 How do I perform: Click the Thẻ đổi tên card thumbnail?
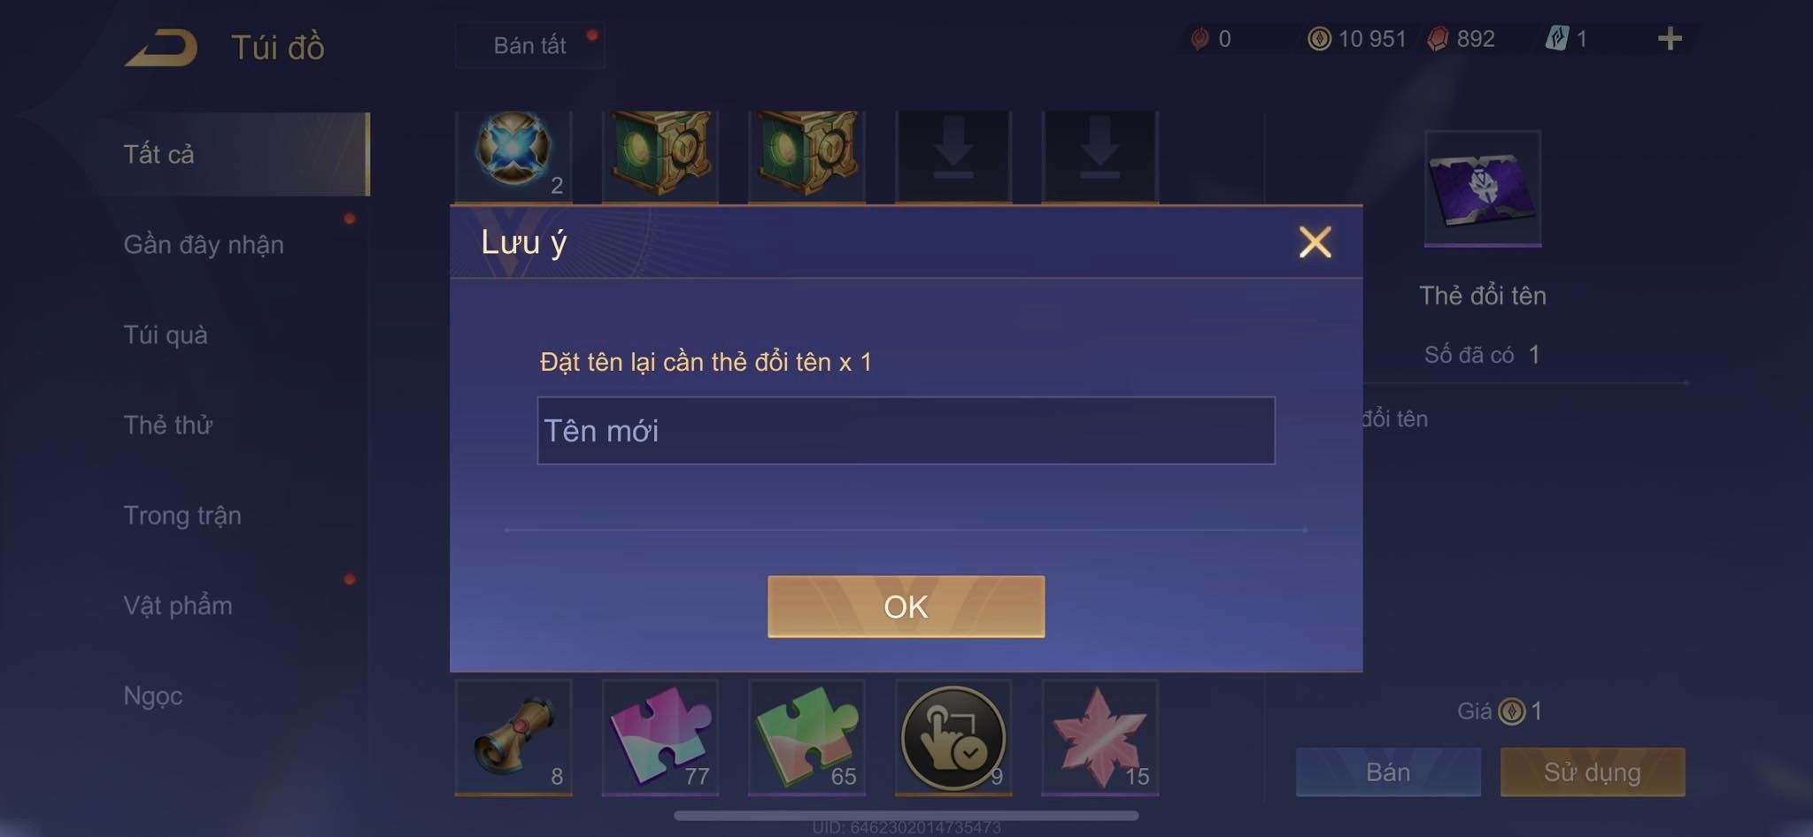tap(1483, 188)
